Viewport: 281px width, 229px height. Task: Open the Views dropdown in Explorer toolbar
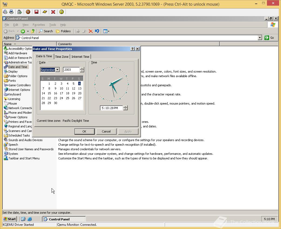(106, 31)
